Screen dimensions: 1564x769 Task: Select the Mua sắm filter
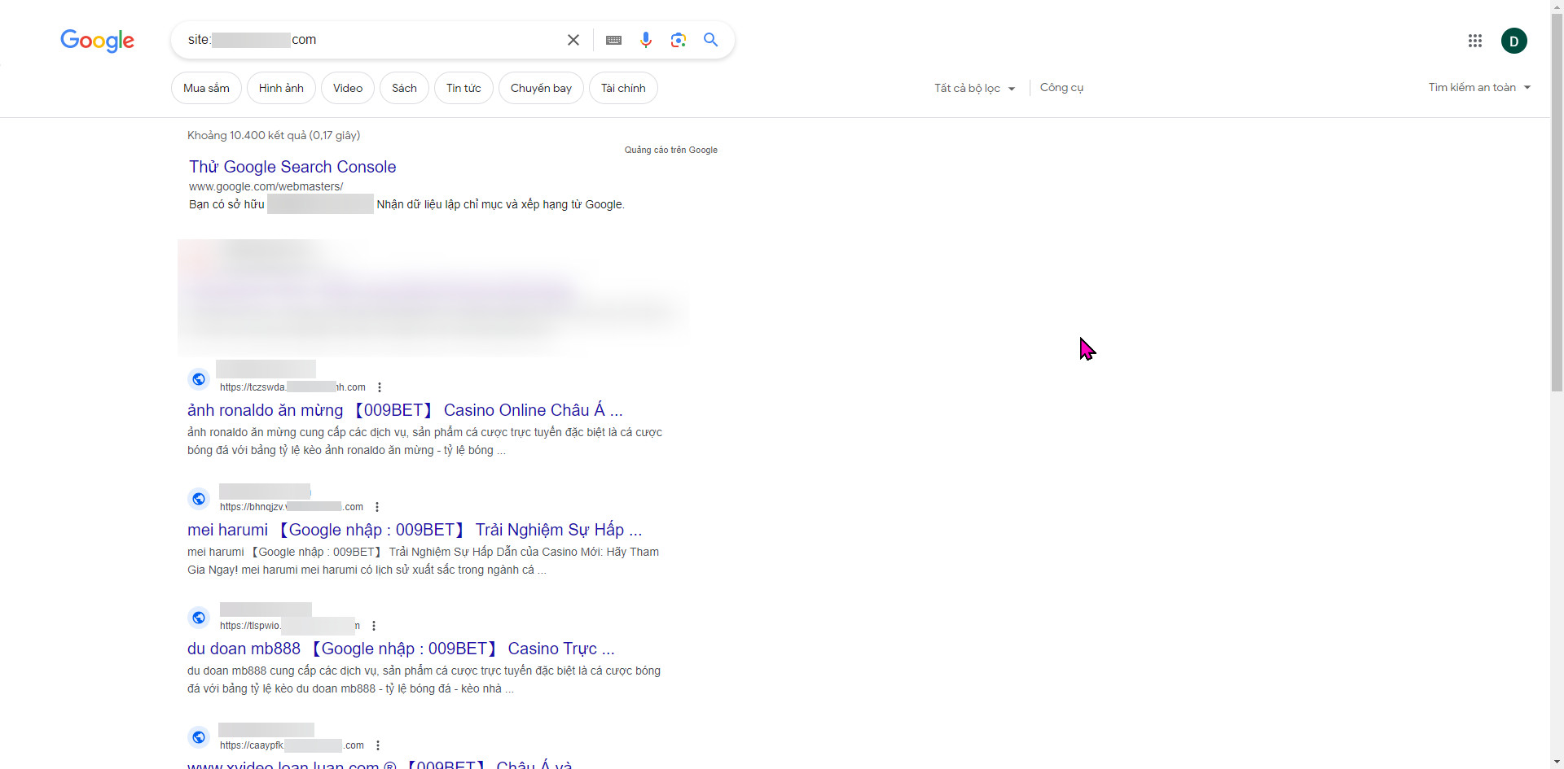point(206,88)
